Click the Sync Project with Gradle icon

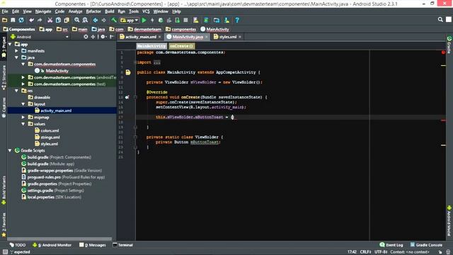(206, 21)
